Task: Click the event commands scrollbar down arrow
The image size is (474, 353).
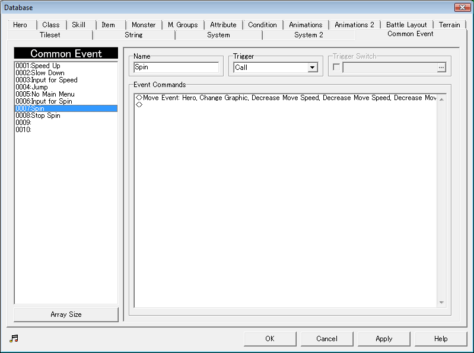Action: pyautogui.click(x=441, y=303)
